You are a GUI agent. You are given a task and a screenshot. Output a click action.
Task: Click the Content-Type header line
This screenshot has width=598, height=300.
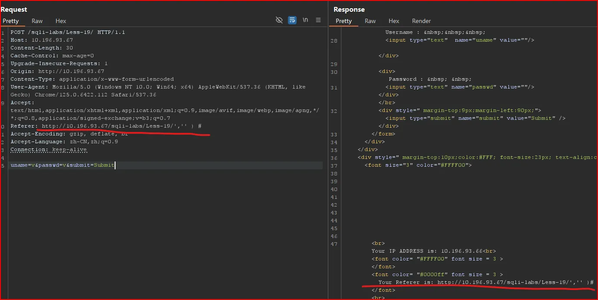pos(92,79)
